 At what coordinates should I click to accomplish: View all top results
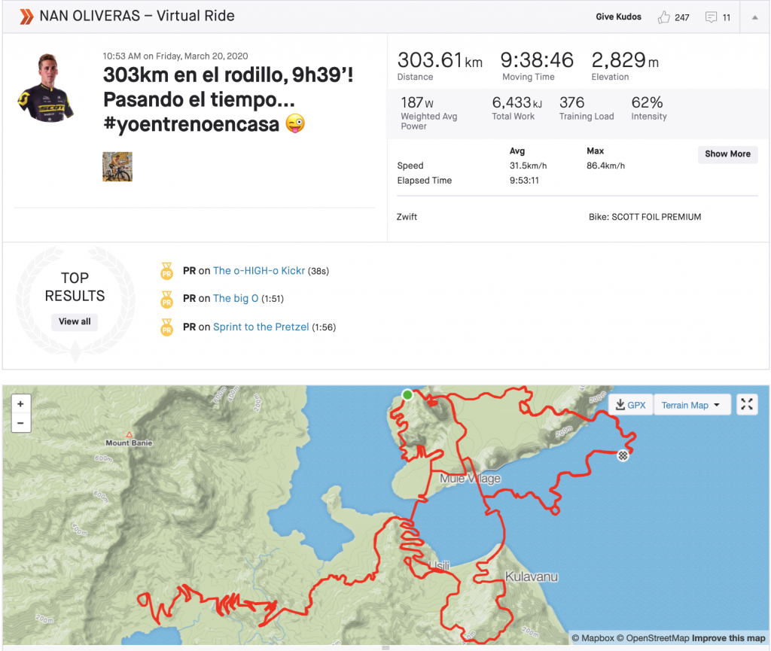[75, 321]
